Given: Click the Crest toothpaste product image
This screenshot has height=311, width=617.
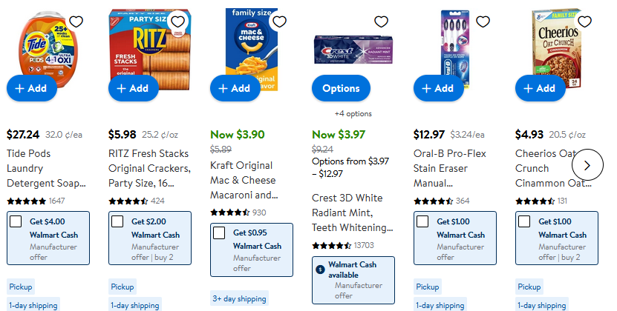Looking at the screenshot, I should pos(354,49).
